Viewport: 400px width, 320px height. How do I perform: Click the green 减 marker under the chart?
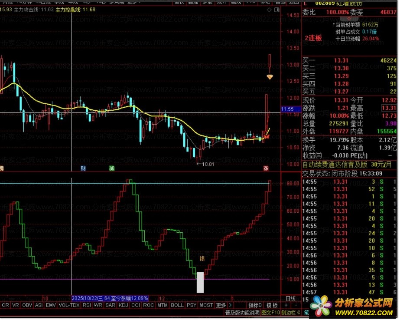click(112, 168)
